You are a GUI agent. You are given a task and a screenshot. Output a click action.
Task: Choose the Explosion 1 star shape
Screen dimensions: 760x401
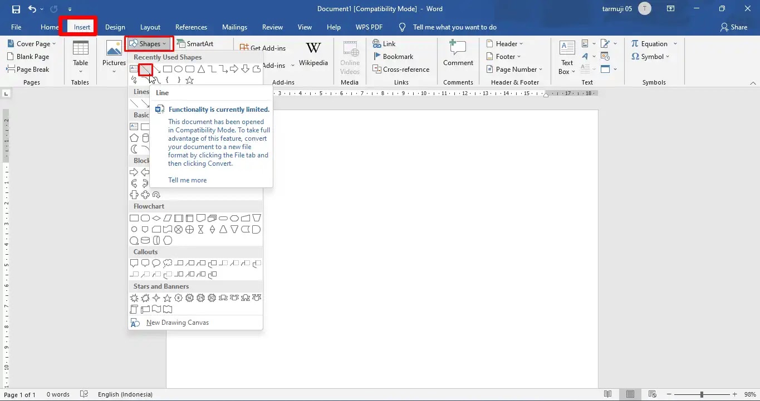(x=134, y=298)
